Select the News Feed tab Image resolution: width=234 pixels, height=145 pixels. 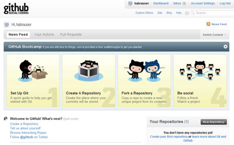(x=18, y=35)
